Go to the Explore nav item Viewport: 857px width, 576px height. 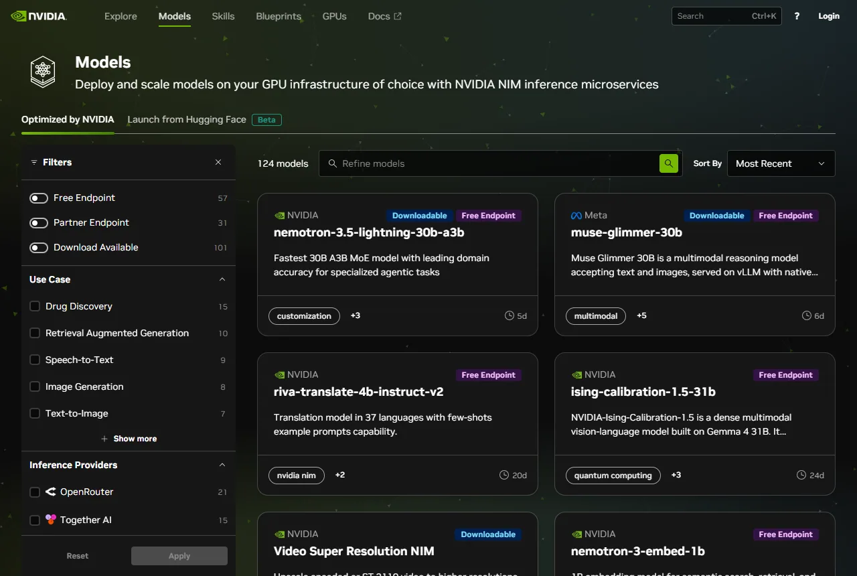121,16
